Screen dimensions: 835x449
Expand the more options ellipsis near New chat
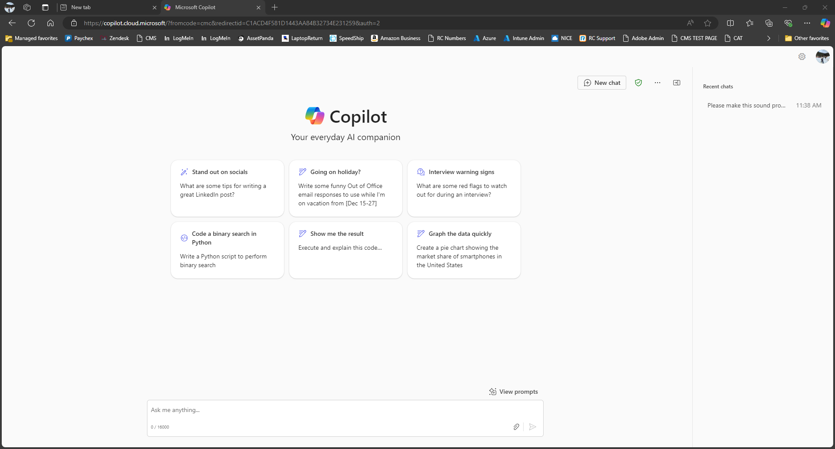[x=658, y=83]
